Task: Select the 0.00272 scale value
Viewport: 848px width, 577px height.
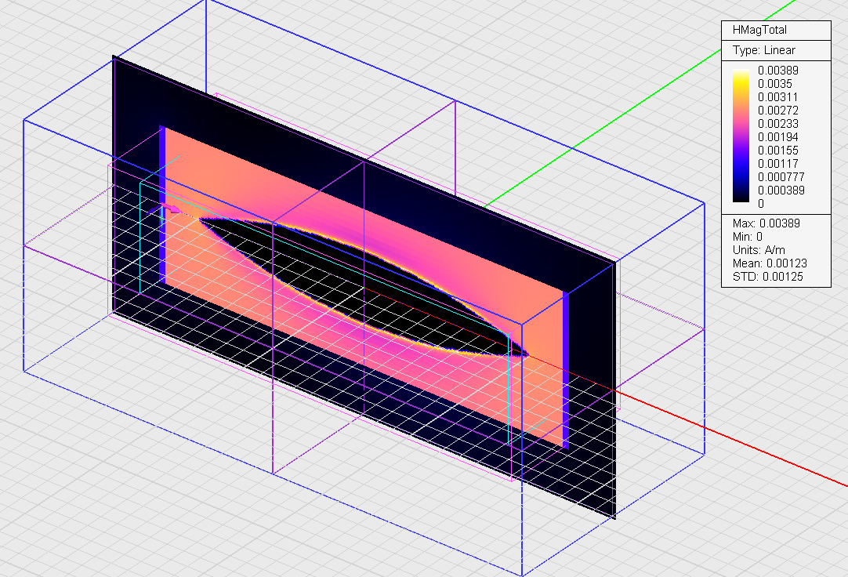Action: (777, 111)
